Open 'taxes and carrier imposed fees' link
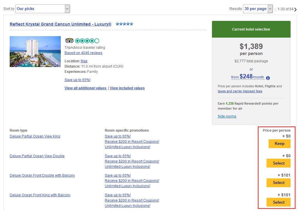 click(x=240, y=91)
